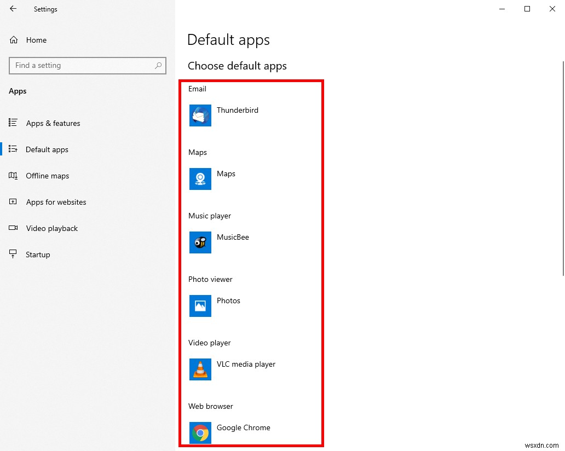Switch to the Apps & features page
Screen dimensions: 565x451
(53, 123)
